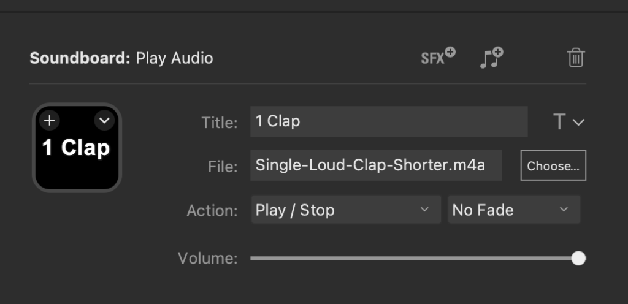The width and height of the screenshot is (628, 304).
Task: Click the music note add icon
Action: point(491,58)
